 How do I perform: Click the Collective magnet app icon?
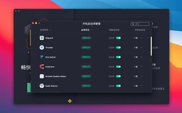42,67
